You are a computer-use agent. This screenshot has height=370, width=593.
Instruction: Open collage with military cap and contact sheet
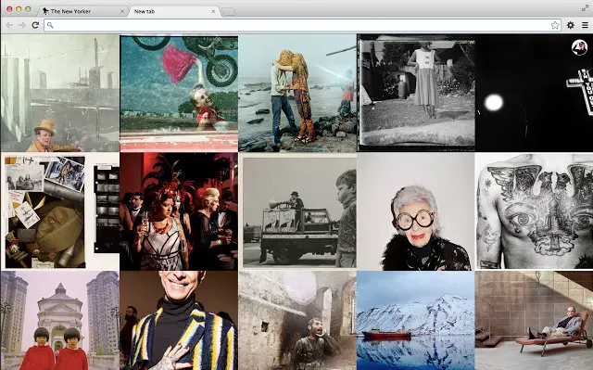tap(59, 211)
